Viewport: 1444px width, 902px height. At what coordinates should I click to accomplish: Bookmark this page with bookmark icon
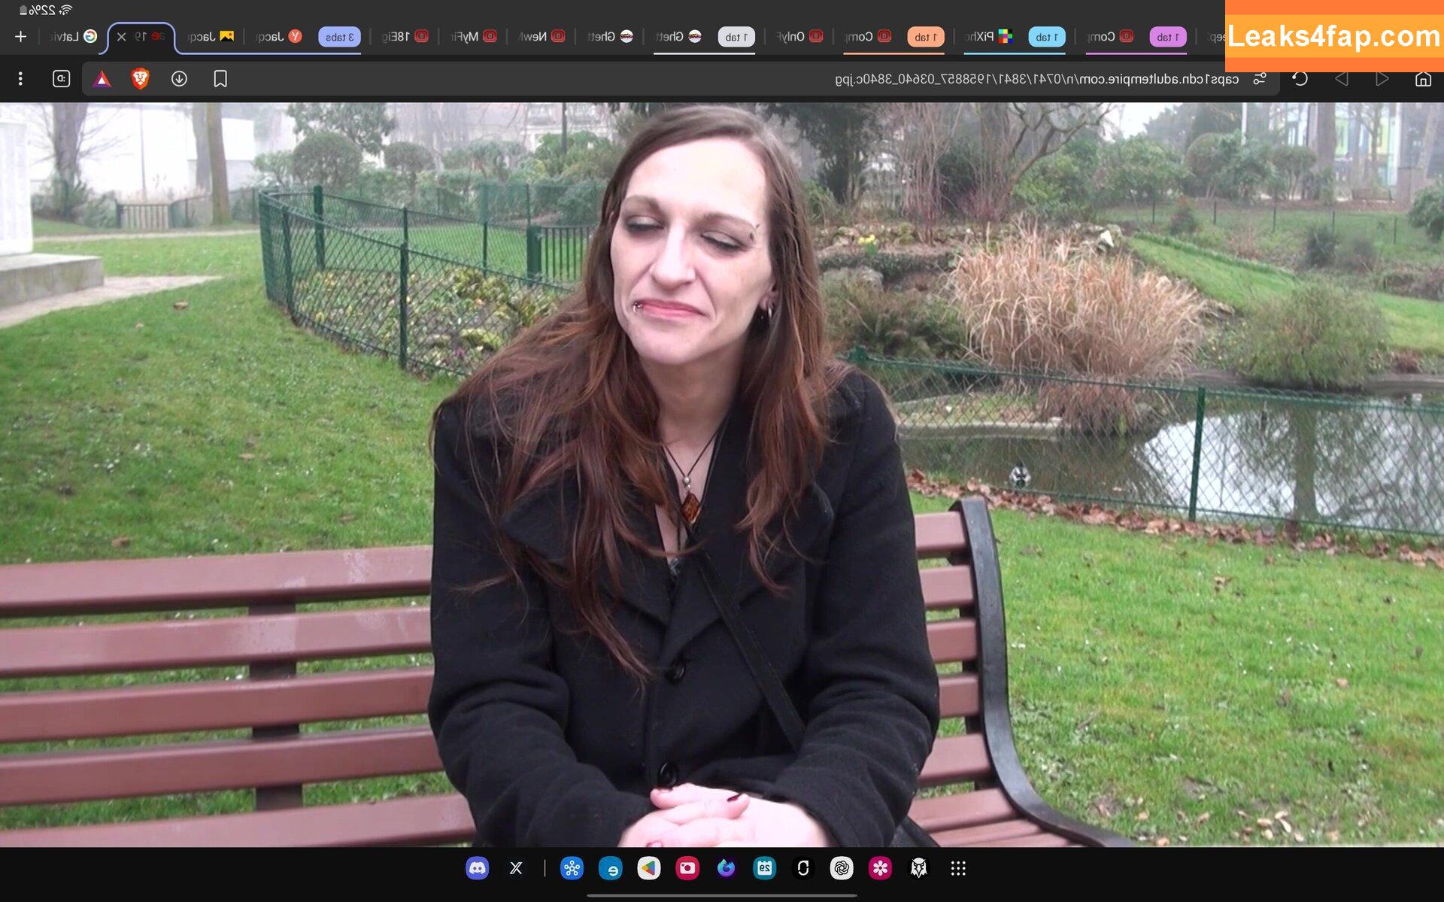tap(220, 78)
